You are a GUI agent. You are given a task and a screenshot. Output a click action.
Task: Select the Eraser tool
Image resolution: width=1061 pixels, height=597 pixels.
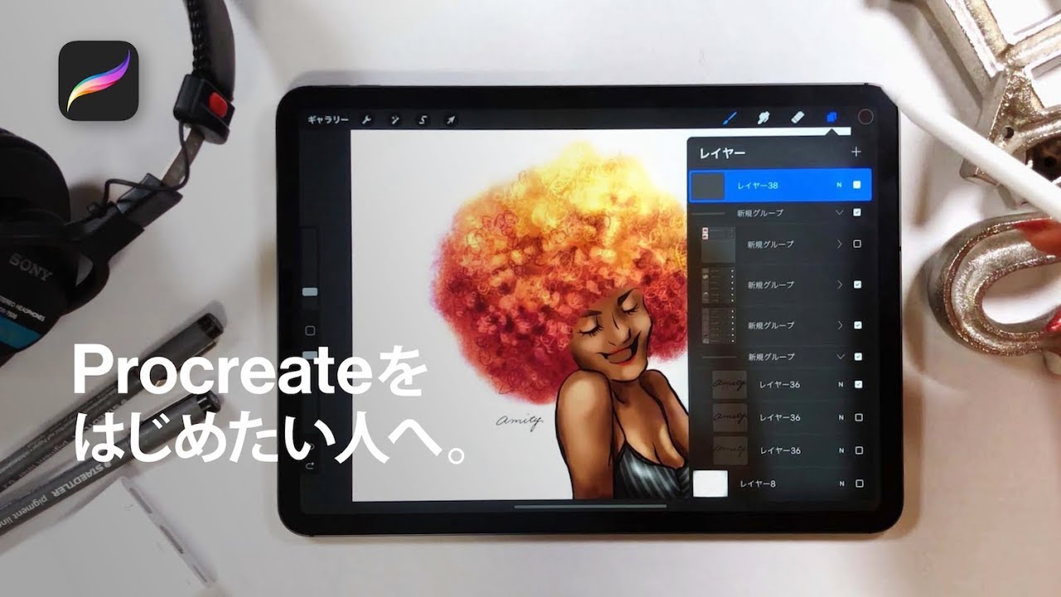(x=797, y=118)
